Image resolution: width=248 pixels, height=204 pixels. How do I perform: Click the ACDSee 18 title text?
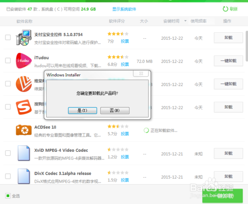click(x=45, y=127)
